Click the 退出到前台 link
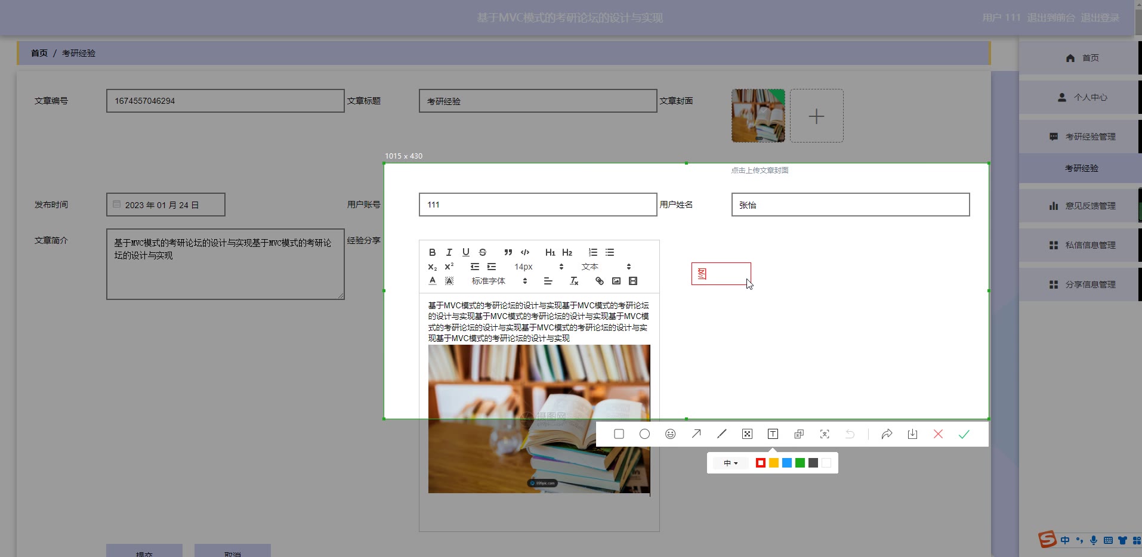 (1051, 18)
